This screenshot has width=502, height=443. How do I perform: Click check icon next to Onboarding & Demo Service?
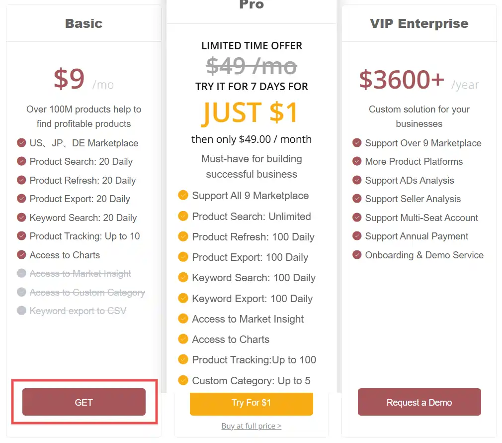pyautogui.click(x=357, y=255)
